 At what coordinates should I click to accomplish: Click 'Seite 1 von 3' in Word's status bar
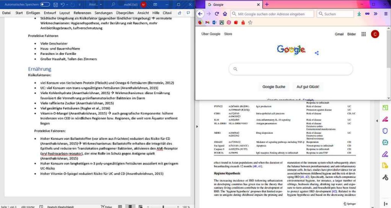[9, 207]
